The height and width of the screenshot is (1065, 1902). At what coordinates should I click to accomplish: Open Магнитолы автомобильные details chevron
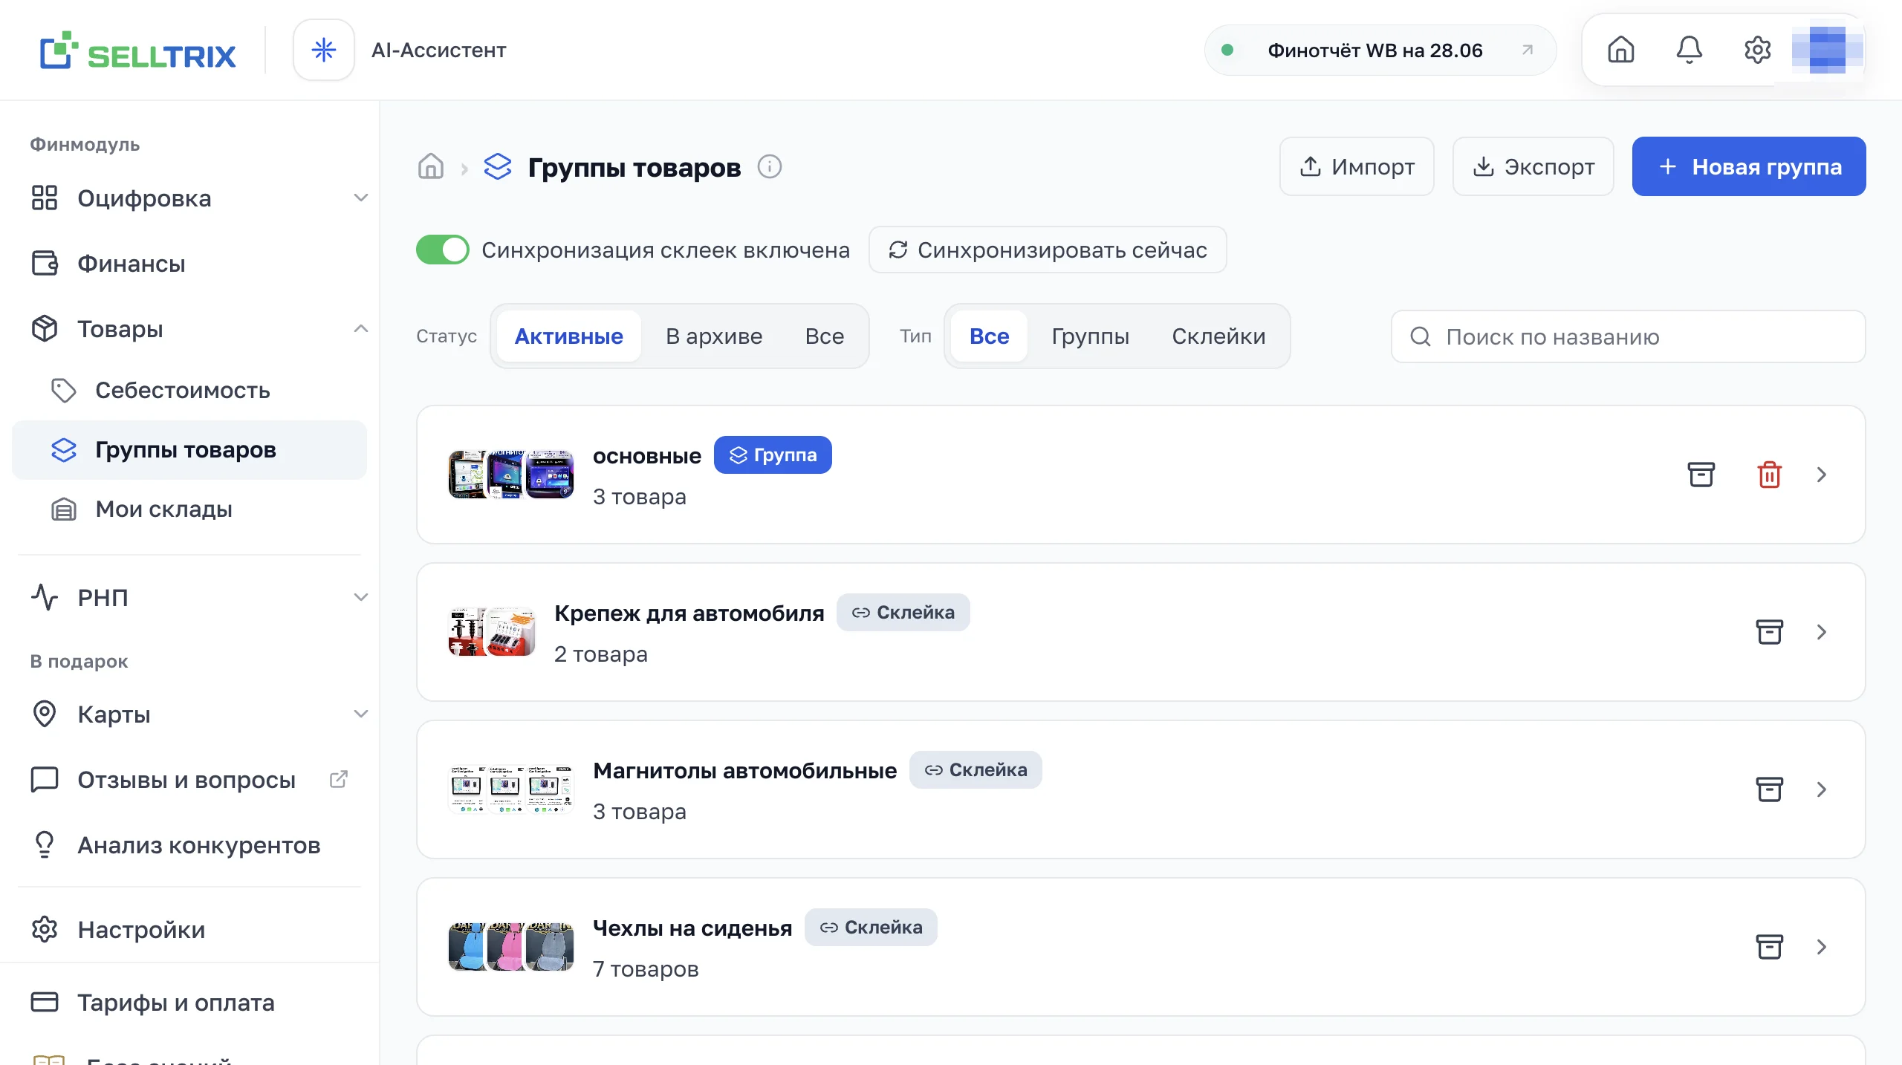(1821, 789)
